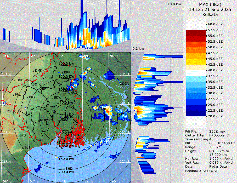Select the BDW station dot

(x=52, y=98)
